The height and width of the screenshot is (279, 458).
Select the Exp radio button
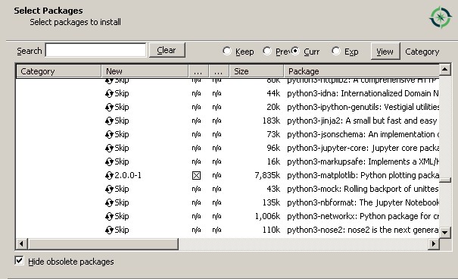(336, 52)
